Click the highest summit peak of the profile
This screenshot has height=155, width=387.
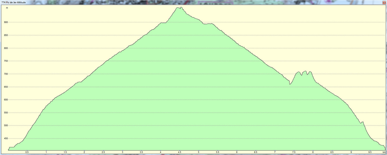(181, 7)
